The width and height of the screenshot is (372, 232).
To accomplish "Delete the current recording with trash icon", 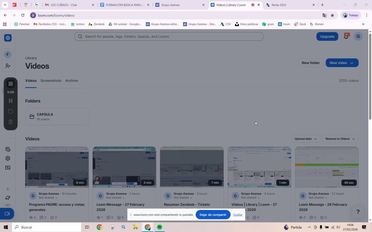I will click(x=10, y=122).
